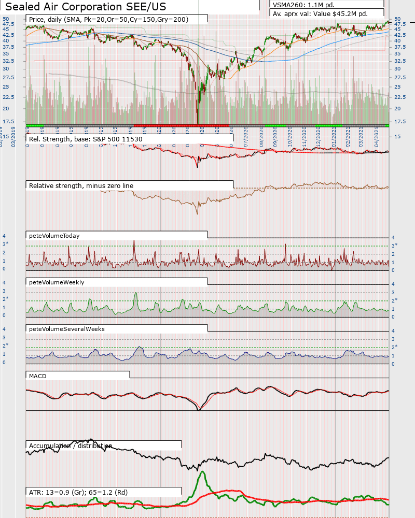Click the 09/2020 date axis label
Screen dimensions: 415x518
[x=275, y=137]
